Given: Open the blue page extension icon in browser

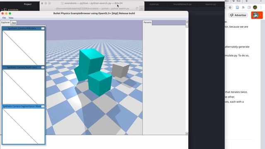Looking at the screenshot, I should (237, 7).
